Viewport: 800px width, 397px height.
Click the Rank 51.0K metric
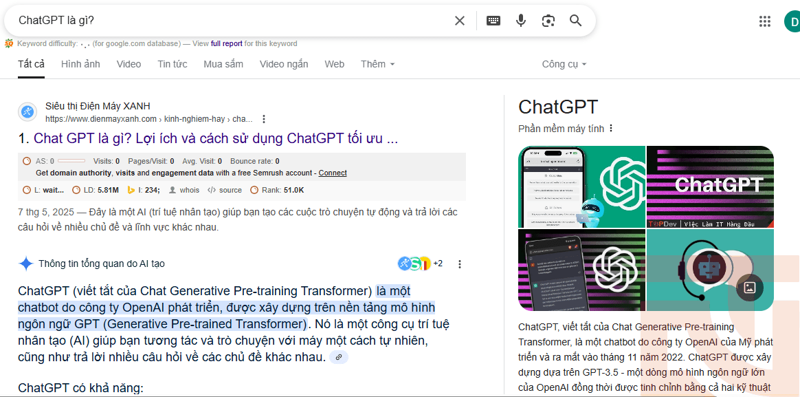pyautogui.click(x=277, y=190)
